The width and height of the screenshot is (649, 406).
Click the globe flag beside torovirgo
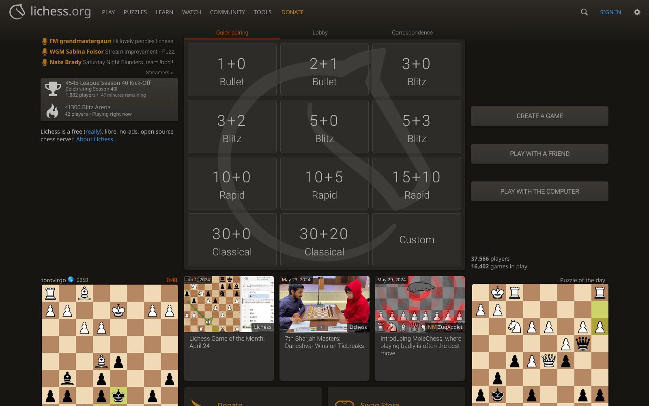coord(71,280)
